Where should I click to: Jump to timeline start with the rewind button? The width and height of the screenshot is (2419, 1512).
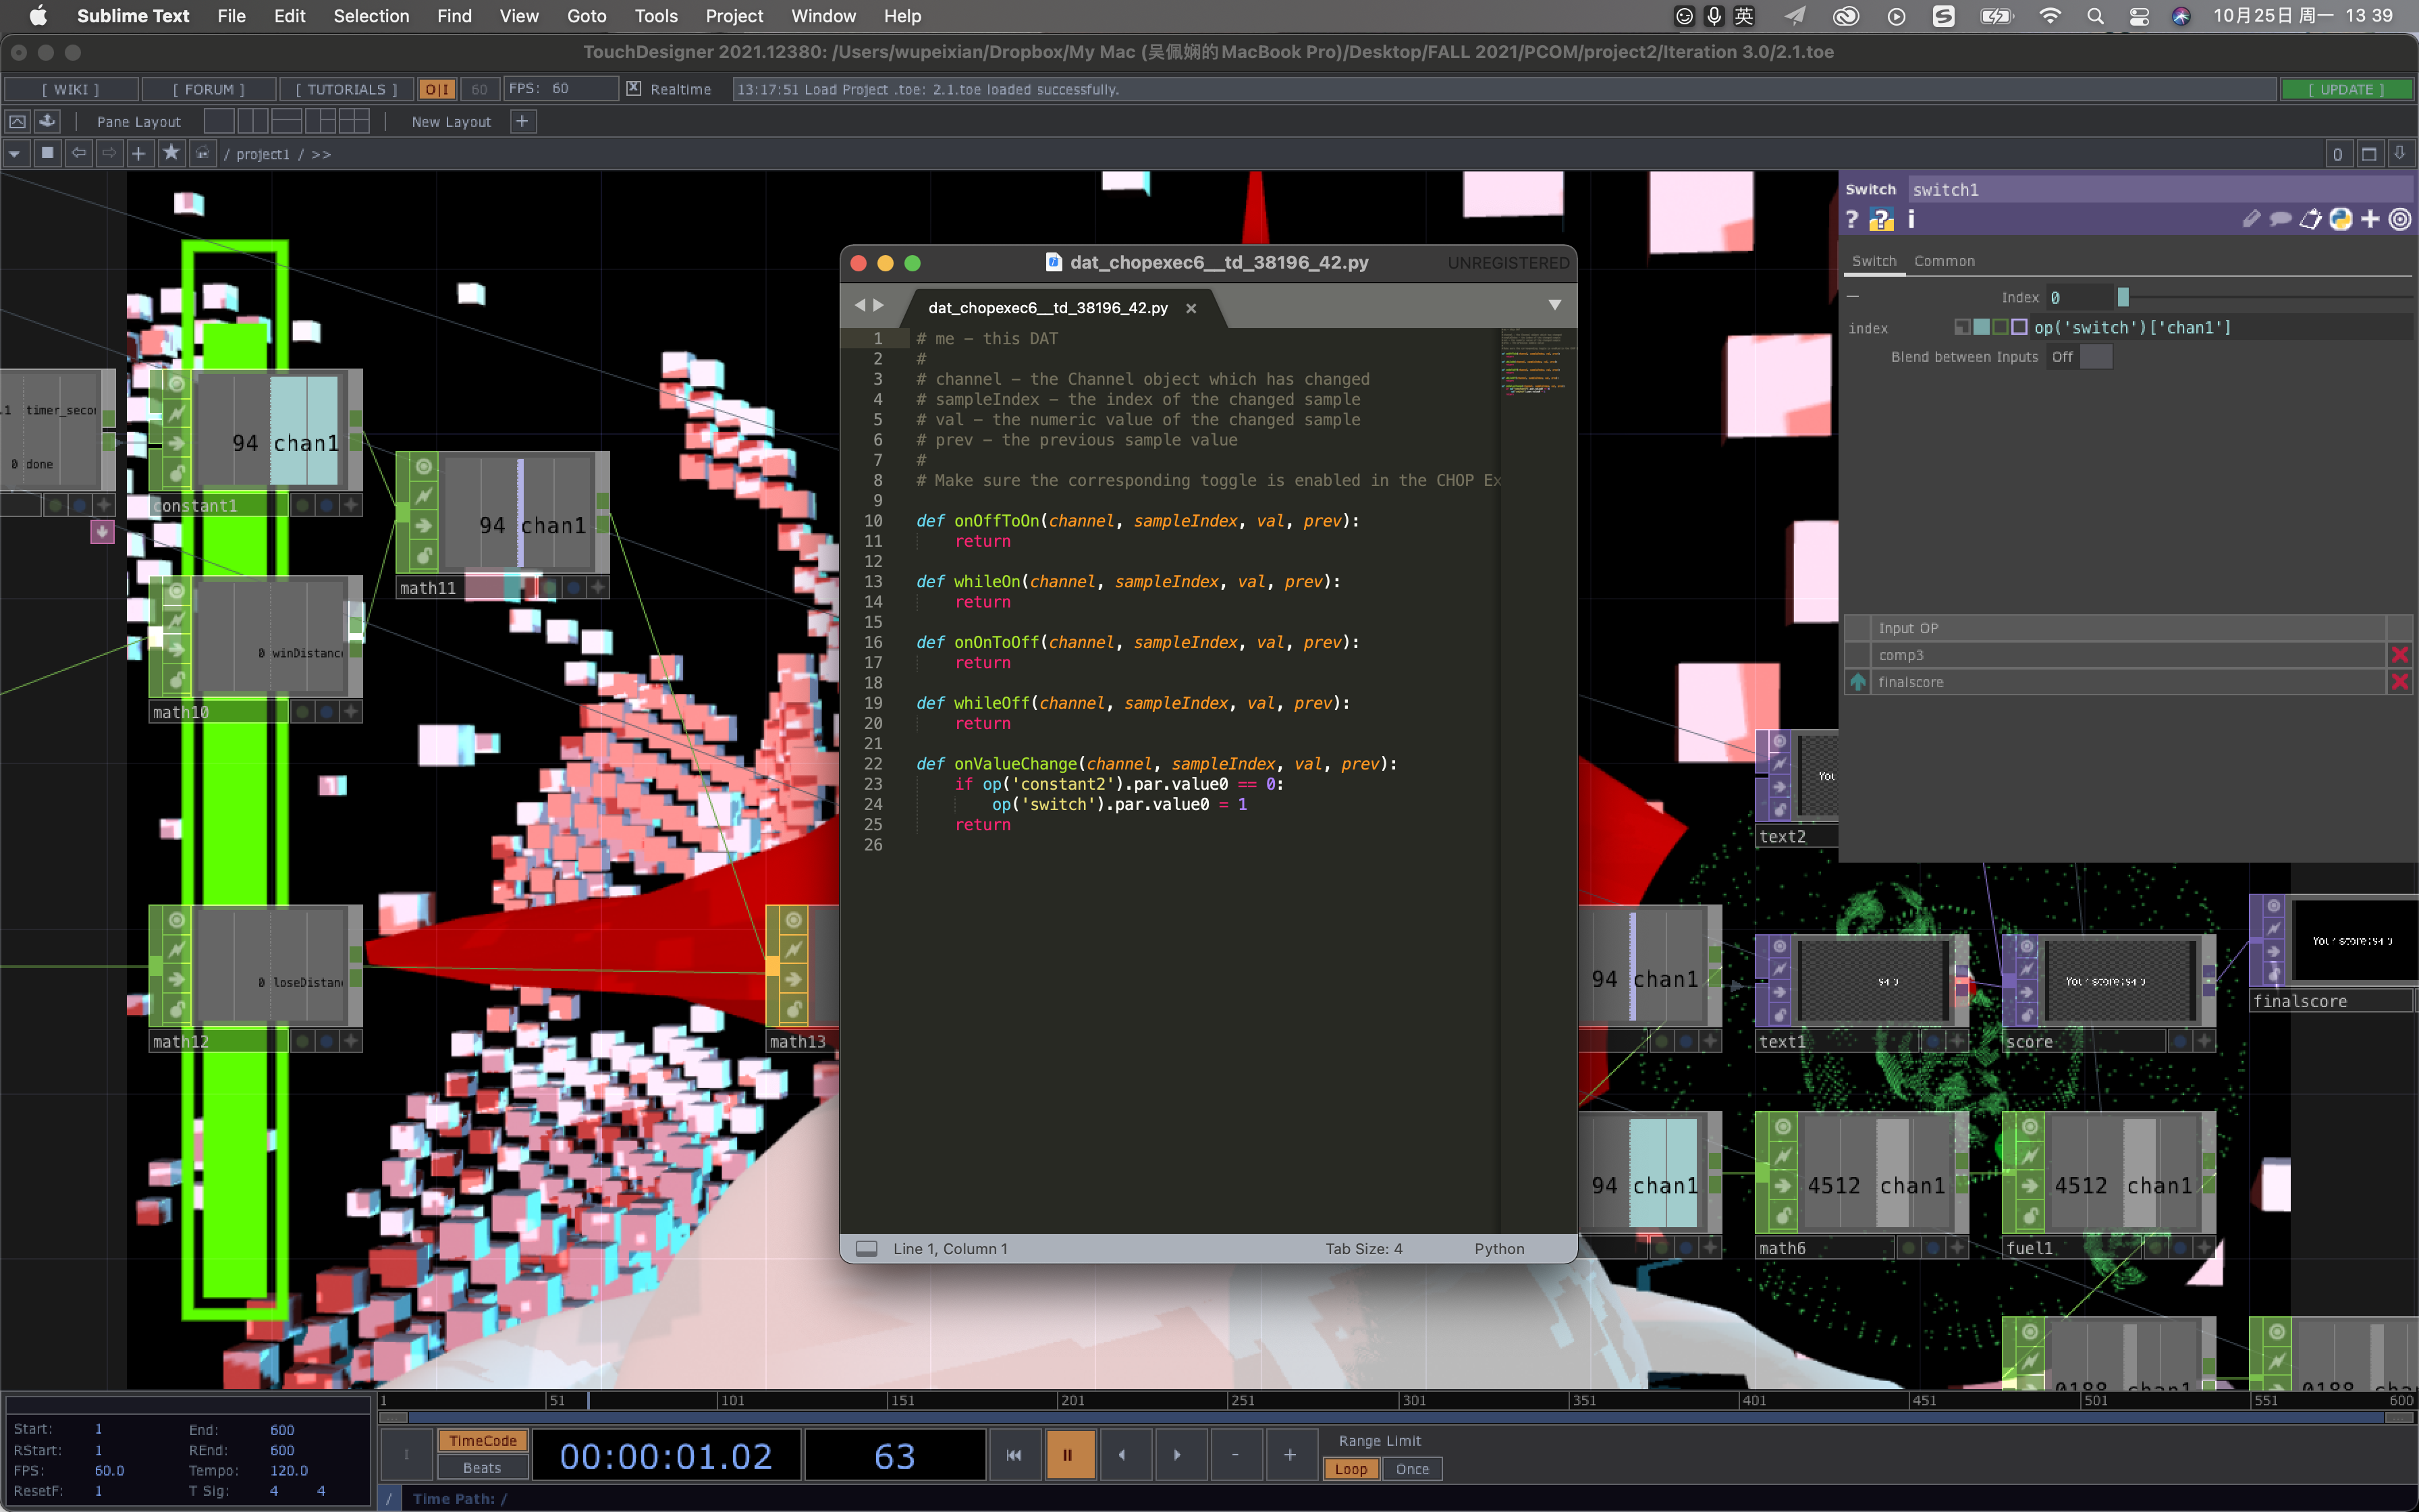click(1014, 1455)
